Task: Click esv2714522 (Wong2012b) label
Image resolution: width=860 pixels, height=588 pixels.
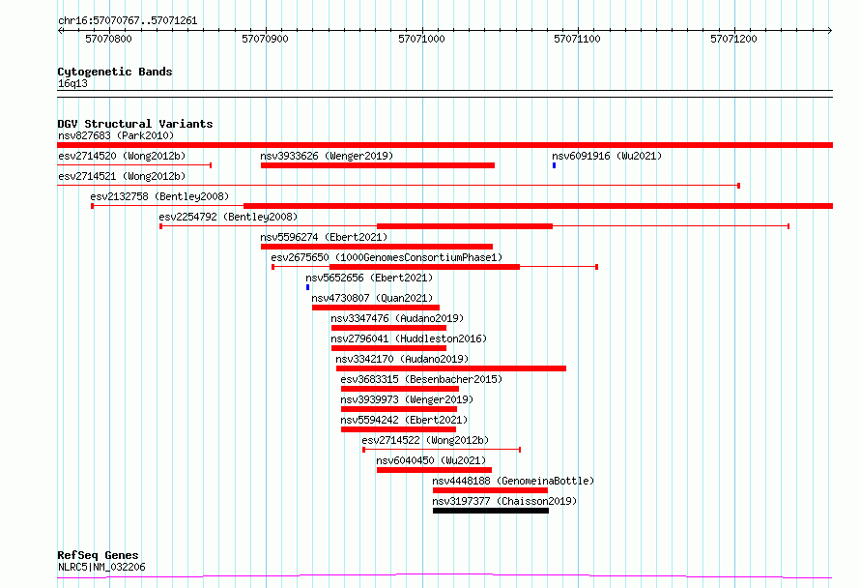Action: 425,440
